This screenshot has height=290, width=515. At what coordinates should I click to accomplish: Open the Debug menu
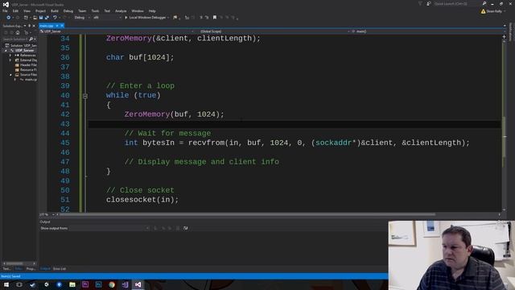[x=68, y=10]
